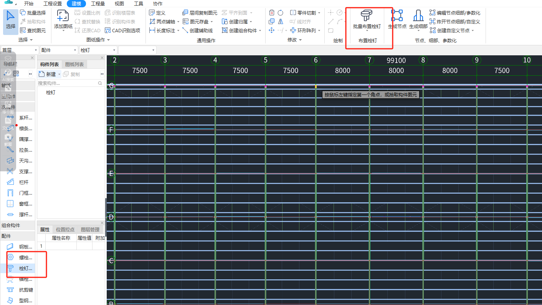Switch to the 位置控点 tab

coord(65,229)
